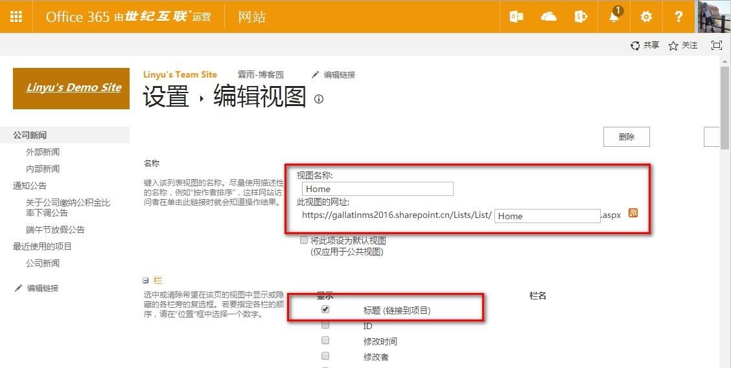
Task: Click the RSS feed icon beside .aspx
Action: [633, 213]
